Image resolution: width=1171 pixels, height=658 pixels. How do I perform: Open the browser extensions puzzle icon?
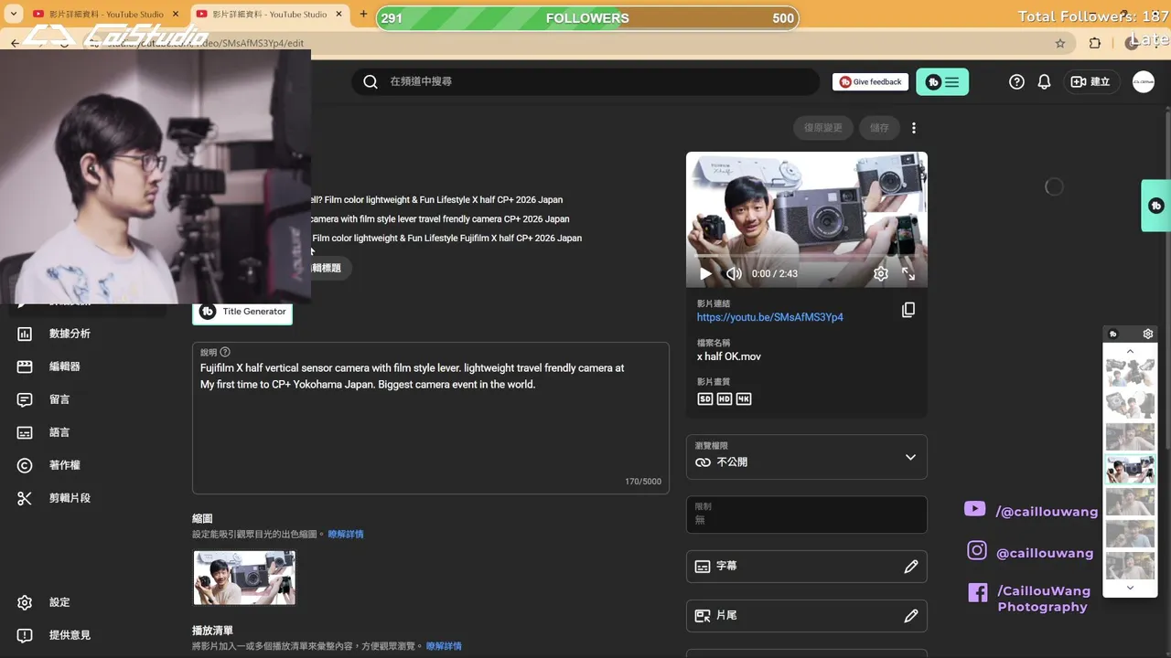[x=1095, y=43]
